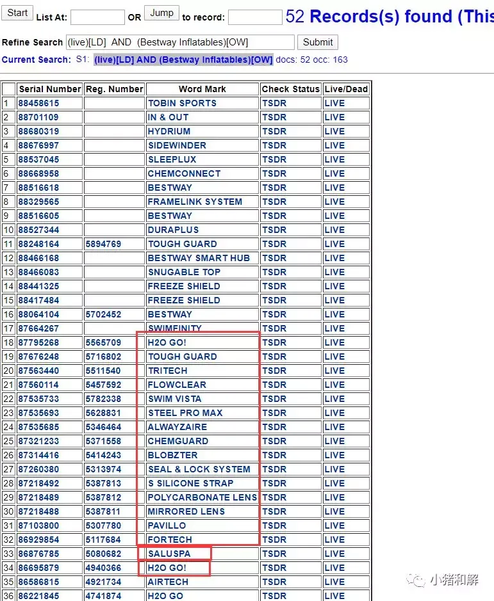
Task: Open the PAVILLO word mark
Action: tap(167, 526)
